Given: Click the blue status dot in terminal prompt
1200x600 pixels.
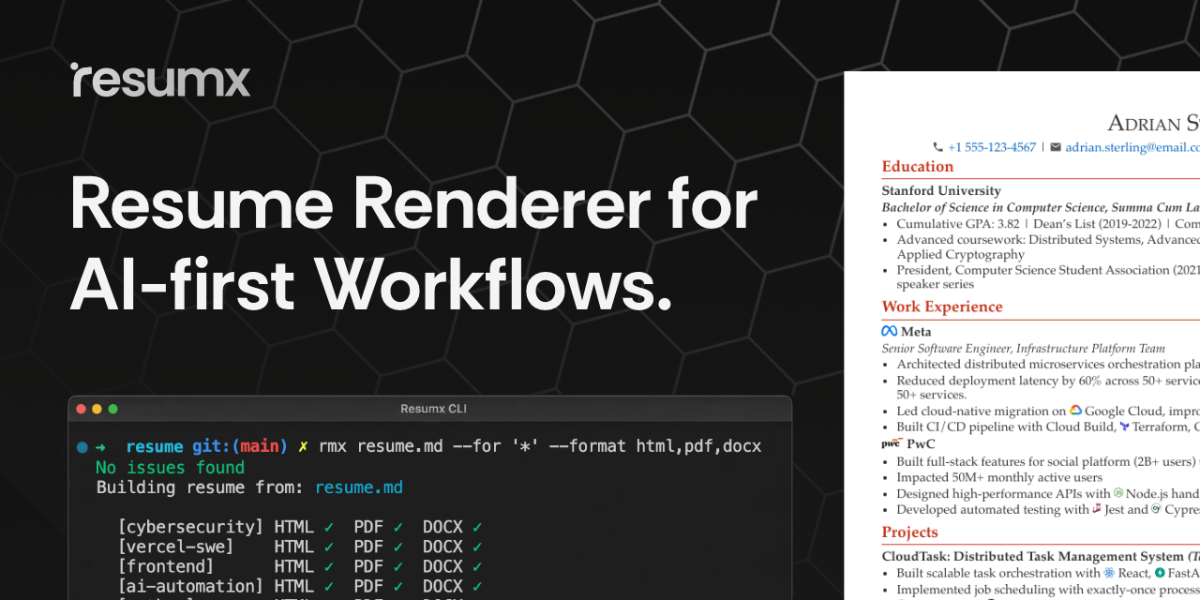Looking at the screenshot, I should click(82, 447).
